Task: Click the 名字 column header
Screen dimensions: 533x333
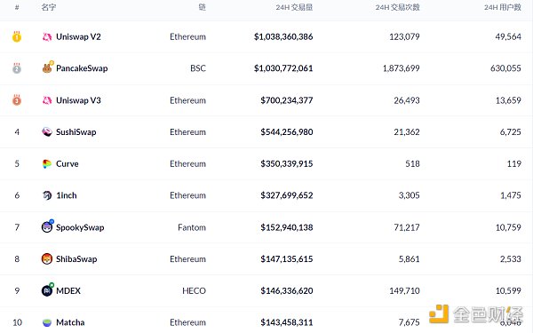Action: point(49,7)
